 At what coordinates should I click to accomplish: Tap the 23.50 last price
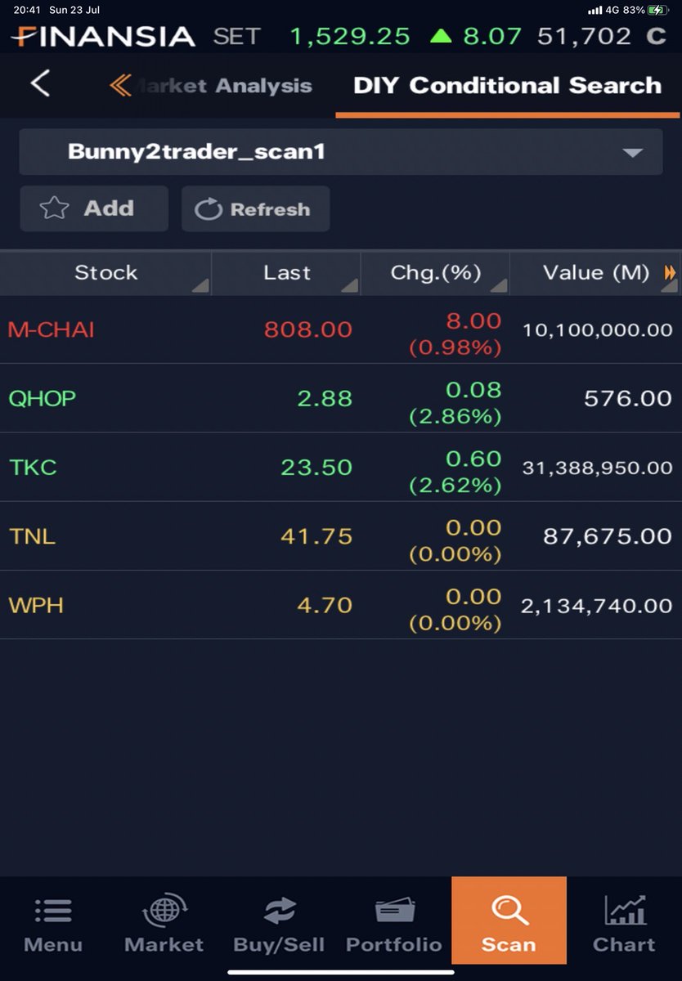pos(316,467)
